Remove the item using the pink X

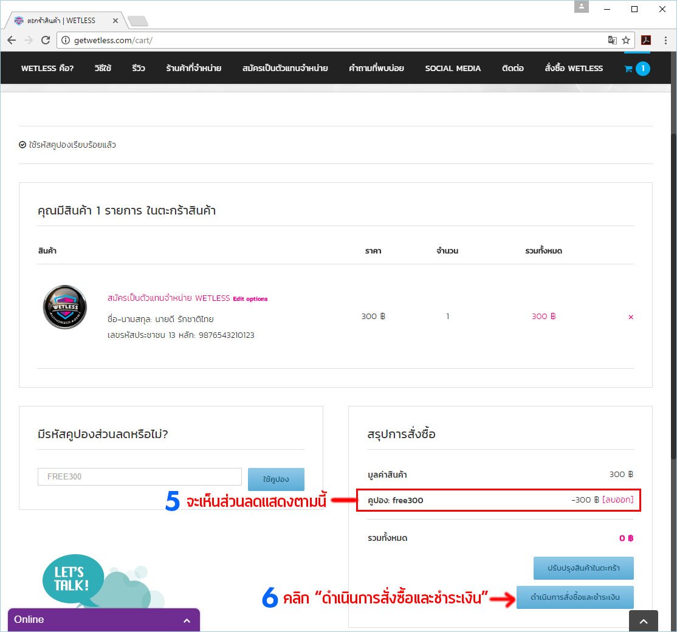point(630,317)
